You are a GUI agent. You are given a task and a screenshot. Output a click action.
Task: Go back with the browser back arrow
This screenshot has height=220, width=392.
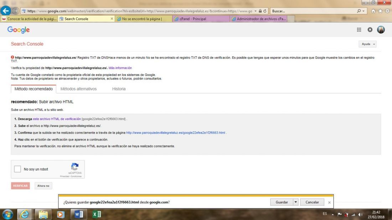pyautogui.click(x=5, y=11)
